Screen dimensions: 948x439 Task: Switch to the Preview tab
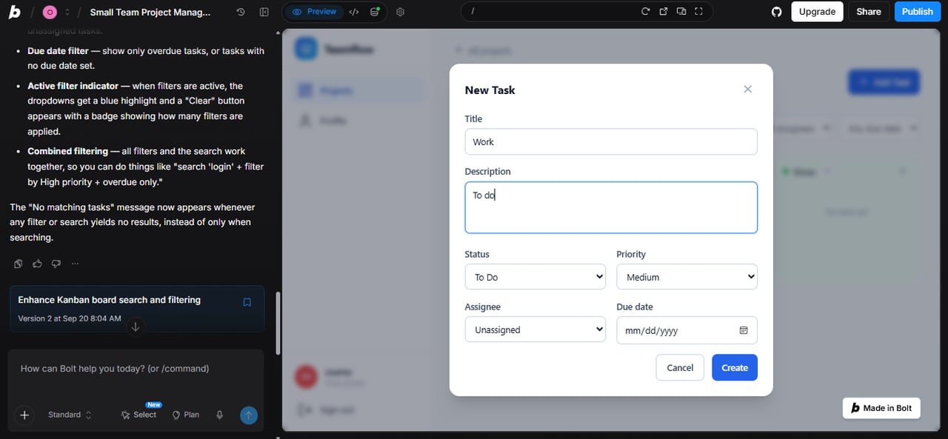pos(314,12)
